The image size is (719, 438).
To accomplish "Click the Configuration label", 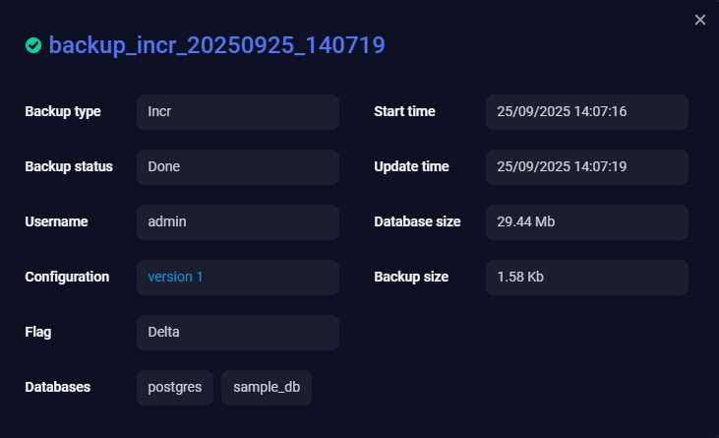I will point(67,278).
